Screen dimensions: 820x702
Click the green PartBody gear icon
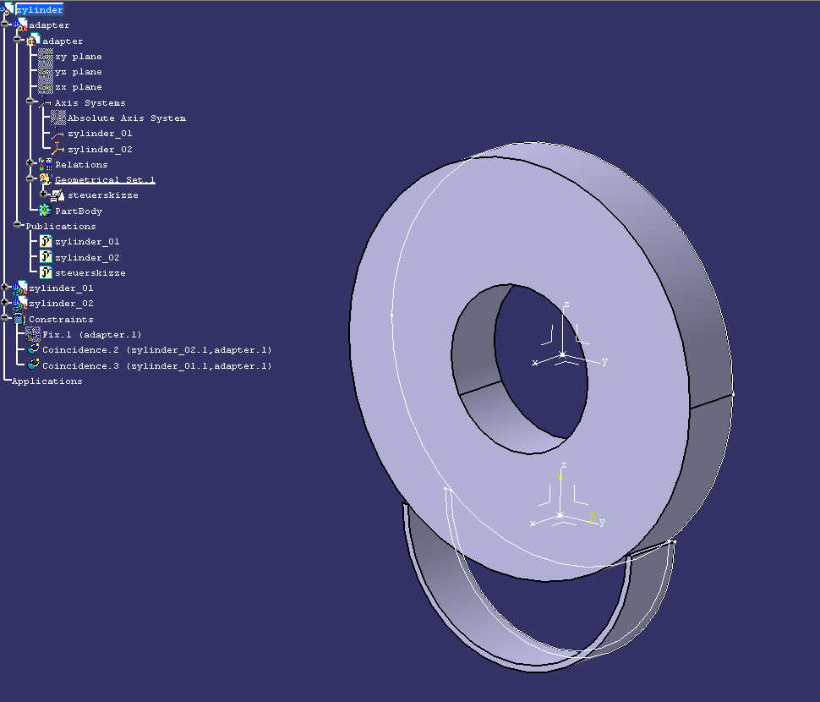[x=45, y=211]
